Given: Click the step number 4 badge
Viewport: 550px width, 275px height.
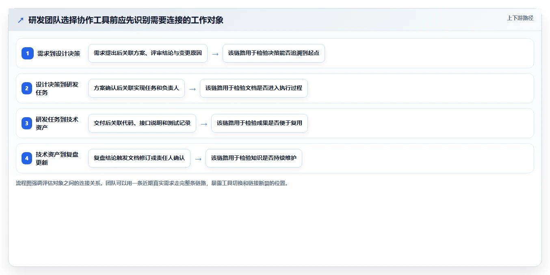Looking at the screenshot, I should pyautogui.click(x=28, y=158).
